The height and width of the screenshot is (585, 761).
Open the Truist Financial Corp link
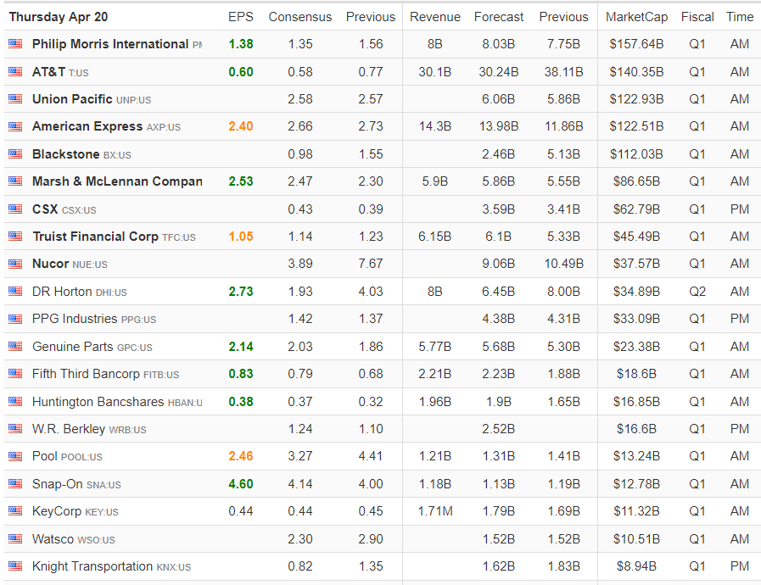(95, 237)
